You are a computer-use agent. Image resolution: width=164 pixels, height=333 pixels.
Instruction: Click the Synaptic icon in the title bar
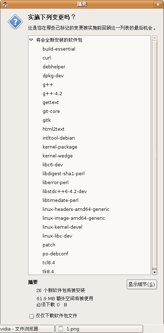point(5,4)
